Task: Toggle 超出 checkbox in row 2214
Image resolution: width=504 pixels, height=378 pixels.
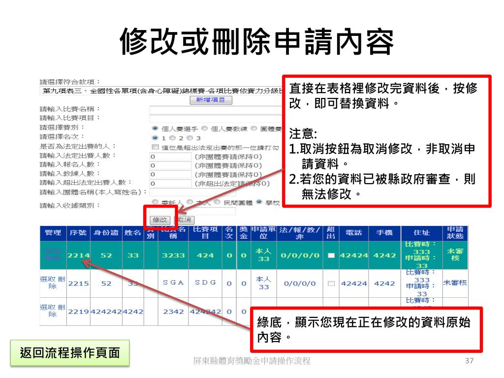Action: 331,255
